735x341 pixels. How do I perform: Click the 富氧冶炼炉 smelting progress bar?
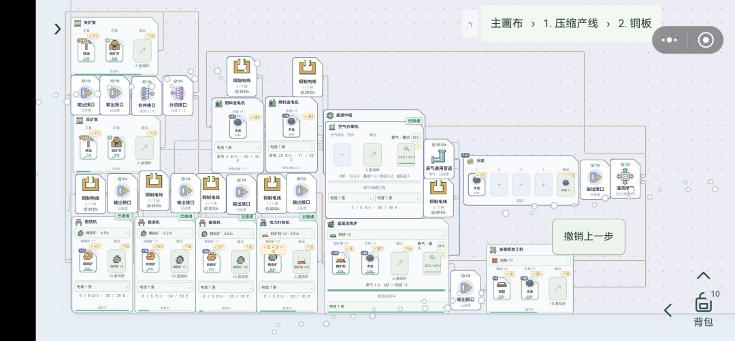click(386, 290)
